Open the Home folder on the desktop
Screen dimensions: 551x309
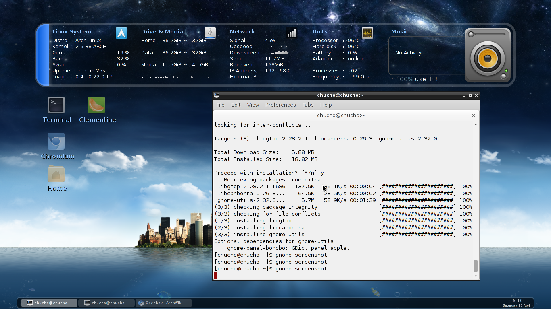coord(56,174)
